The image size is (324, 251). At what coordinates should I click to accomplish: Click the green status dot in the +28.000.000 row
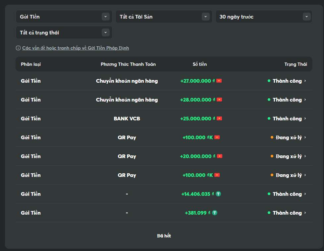coord(269,100)
